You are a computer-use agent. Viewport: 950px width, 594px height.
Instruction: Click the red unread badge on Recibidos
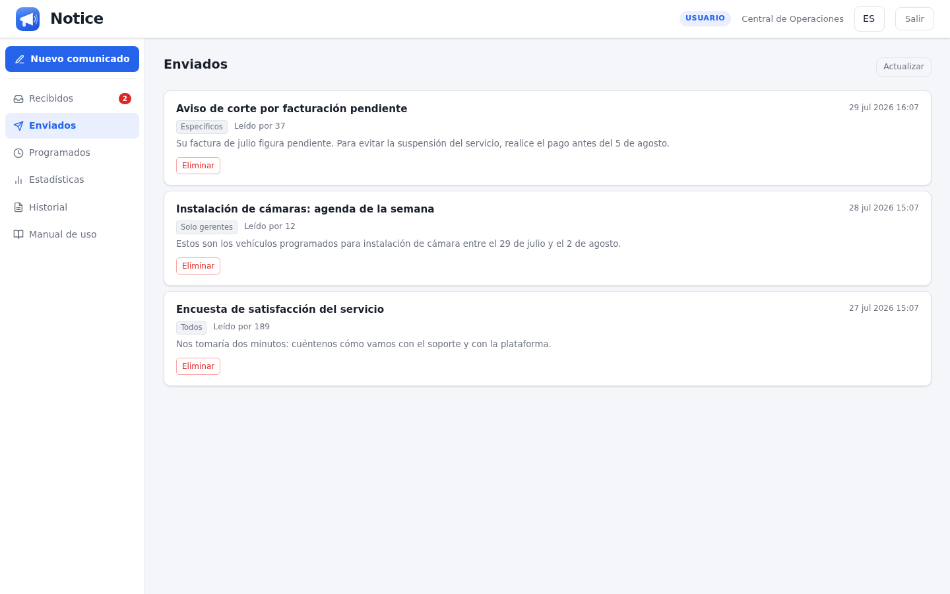125,99
